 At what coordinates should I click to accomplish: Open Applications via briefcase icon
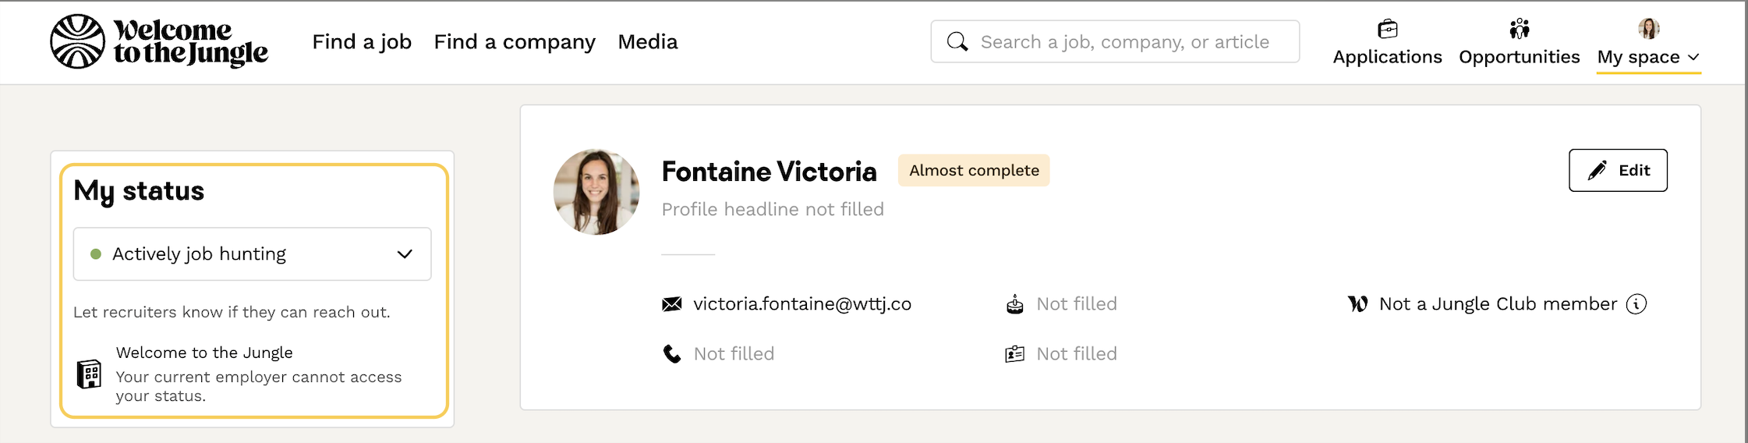coord(1387,30)
